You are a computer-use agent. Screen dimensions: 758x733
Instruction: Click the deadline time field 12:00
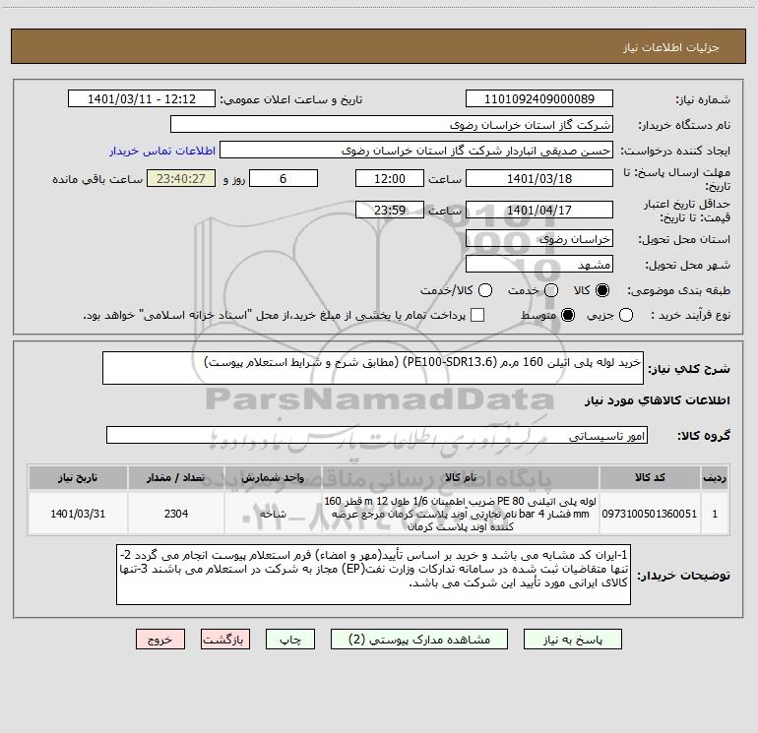coord(390,178)
